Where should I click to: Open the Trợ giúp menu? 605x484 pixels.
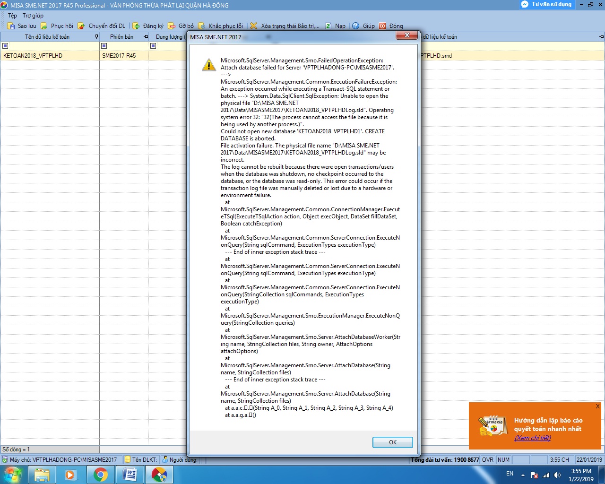coord(33,16)
